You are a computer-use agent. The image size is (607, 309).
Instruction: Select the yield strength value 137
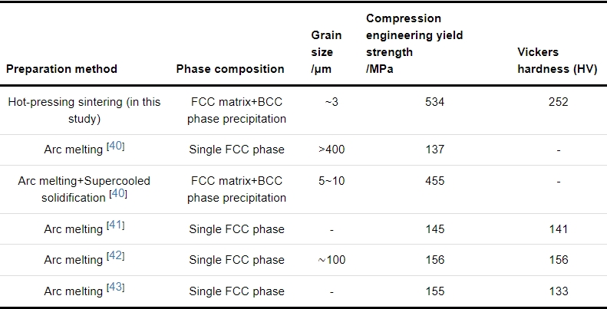tap(434, 150)
